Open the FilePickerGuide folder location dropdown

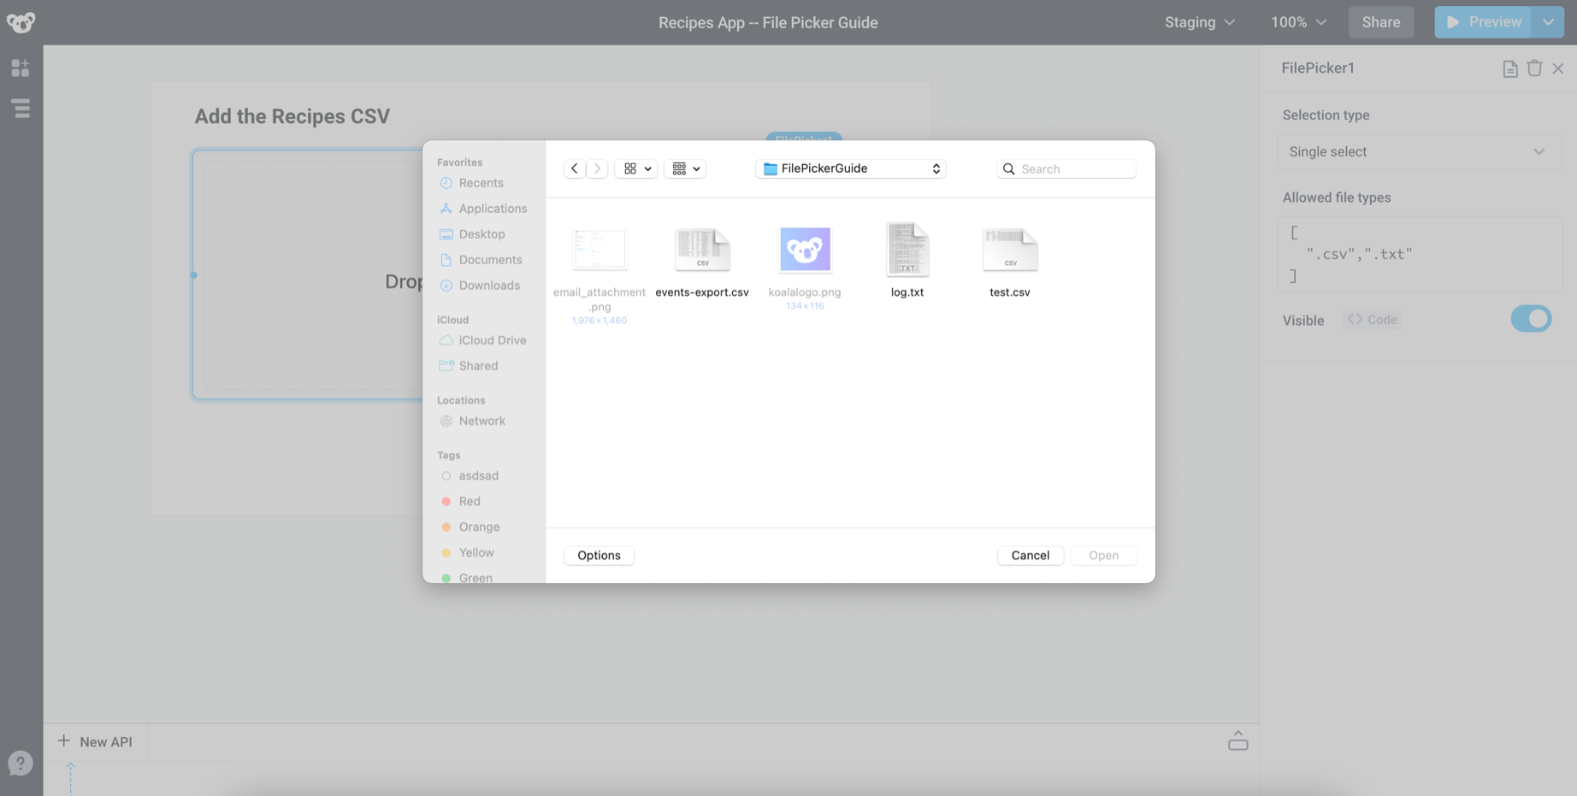(x=850, y=168)
